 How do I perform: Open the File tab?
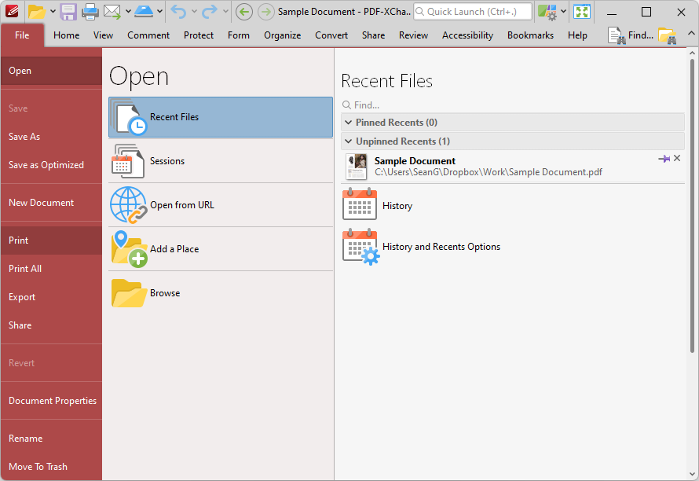22,35
